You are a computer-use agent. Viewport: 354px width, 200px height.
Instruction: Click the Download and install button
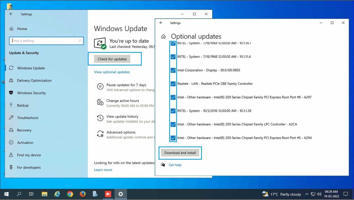click(180, 153)
